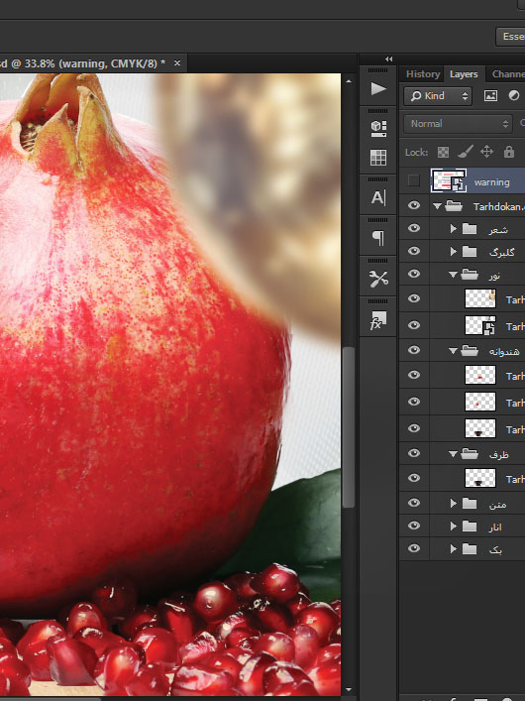Hide the ظرف group
Viewport: 525px width, 701px height.
[414, 453]
